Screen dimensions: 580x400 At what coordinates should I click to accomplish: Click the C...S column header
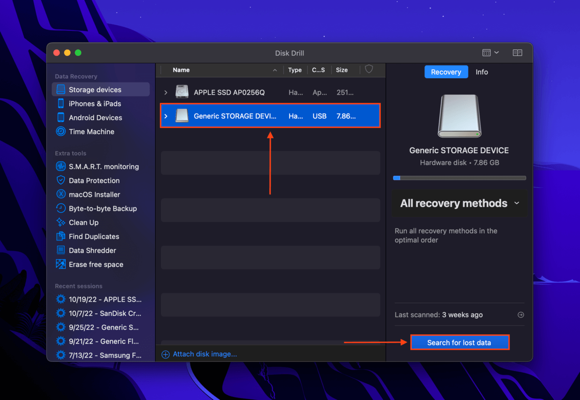coord(319,70)
